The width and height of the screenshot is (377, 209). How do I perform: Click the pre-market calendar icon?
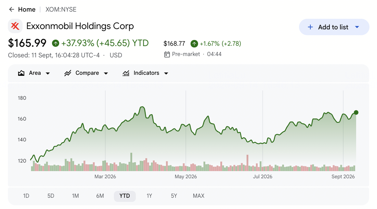click(x=167, y=54)
